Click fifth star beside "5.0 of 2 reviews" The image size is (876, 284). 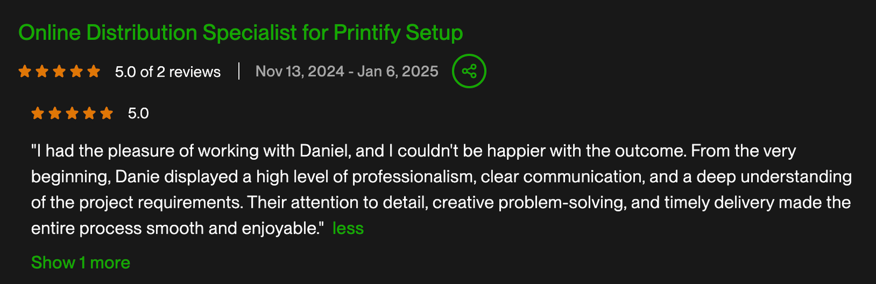click(x=94, y=71)
